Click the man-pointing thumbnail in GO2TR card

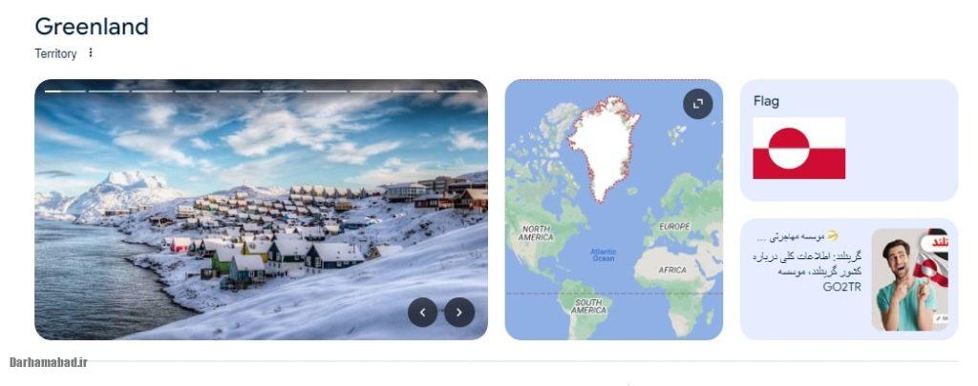point(909,279)
